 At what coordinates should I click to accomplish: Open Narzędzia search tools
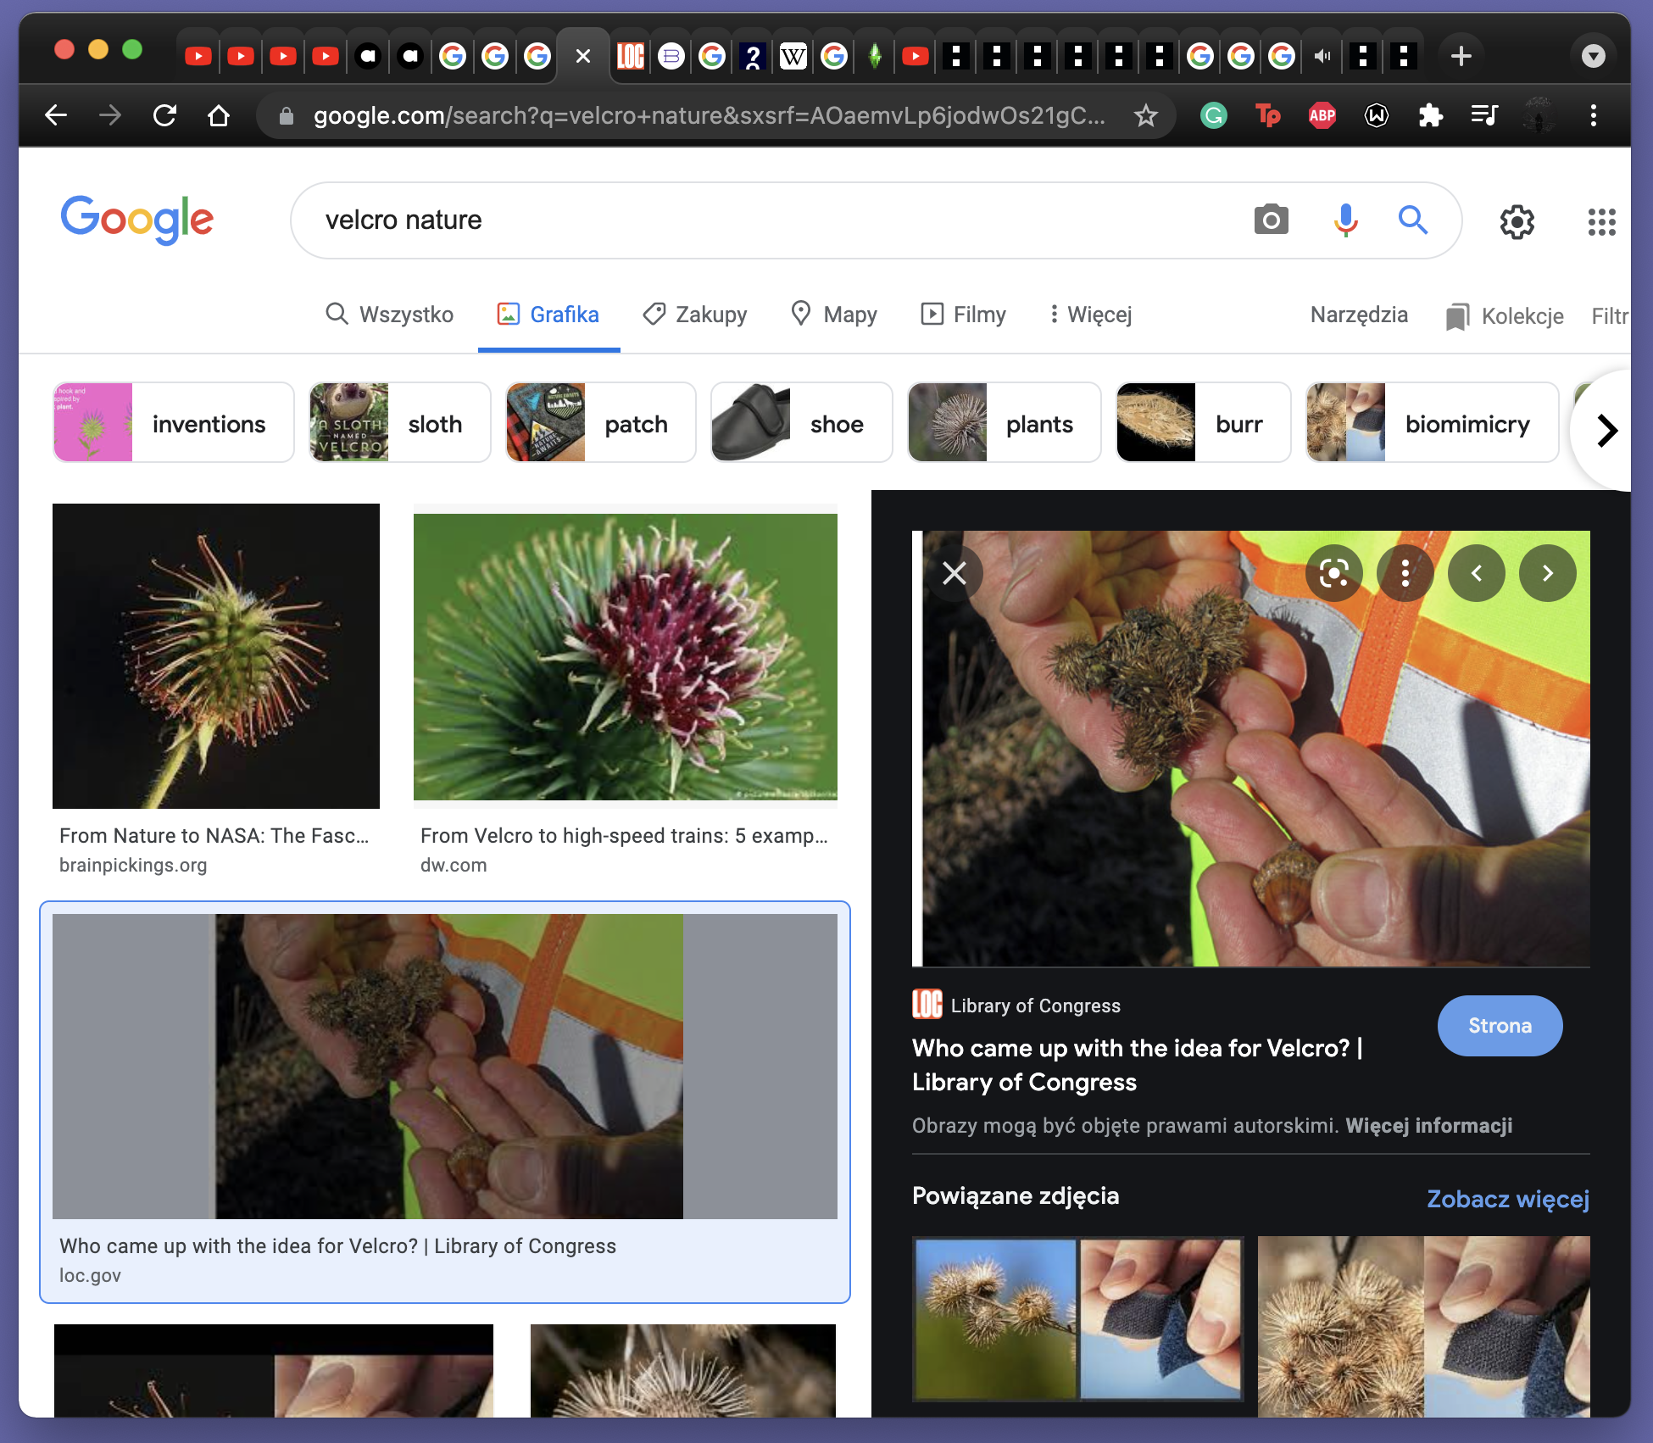[1359, 315]
